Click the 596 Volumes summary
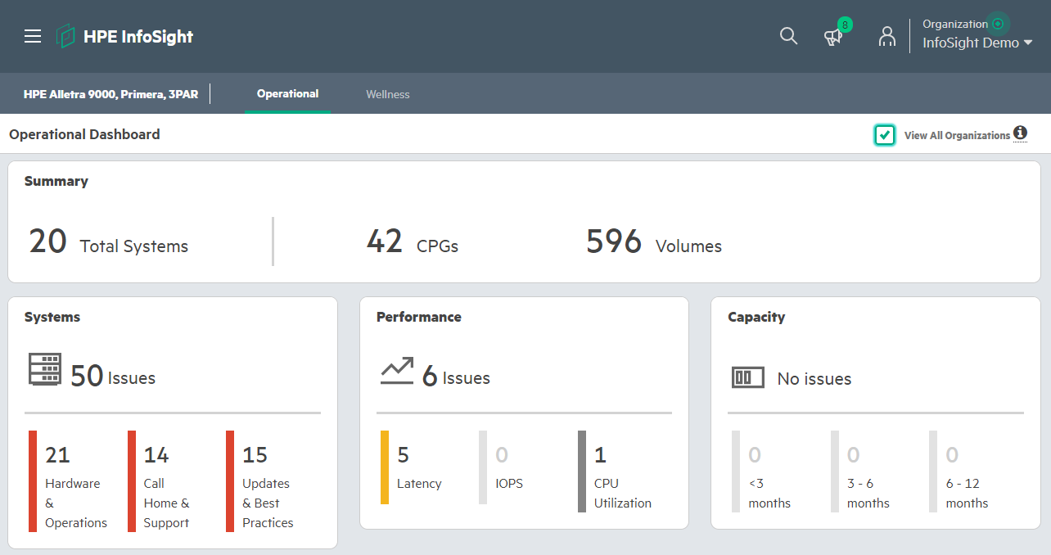This screenshot has width=1051, height=555. coord(654,242)
